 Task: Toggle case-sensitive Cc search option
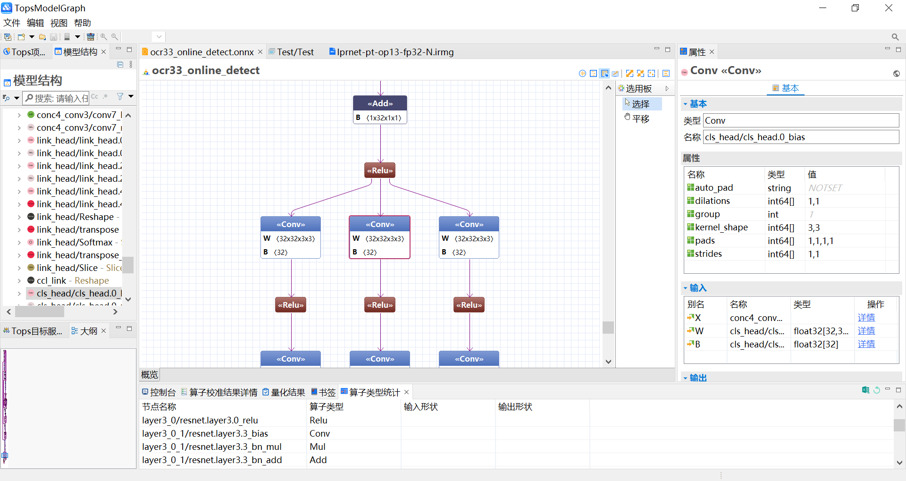[x=95, y=96]
